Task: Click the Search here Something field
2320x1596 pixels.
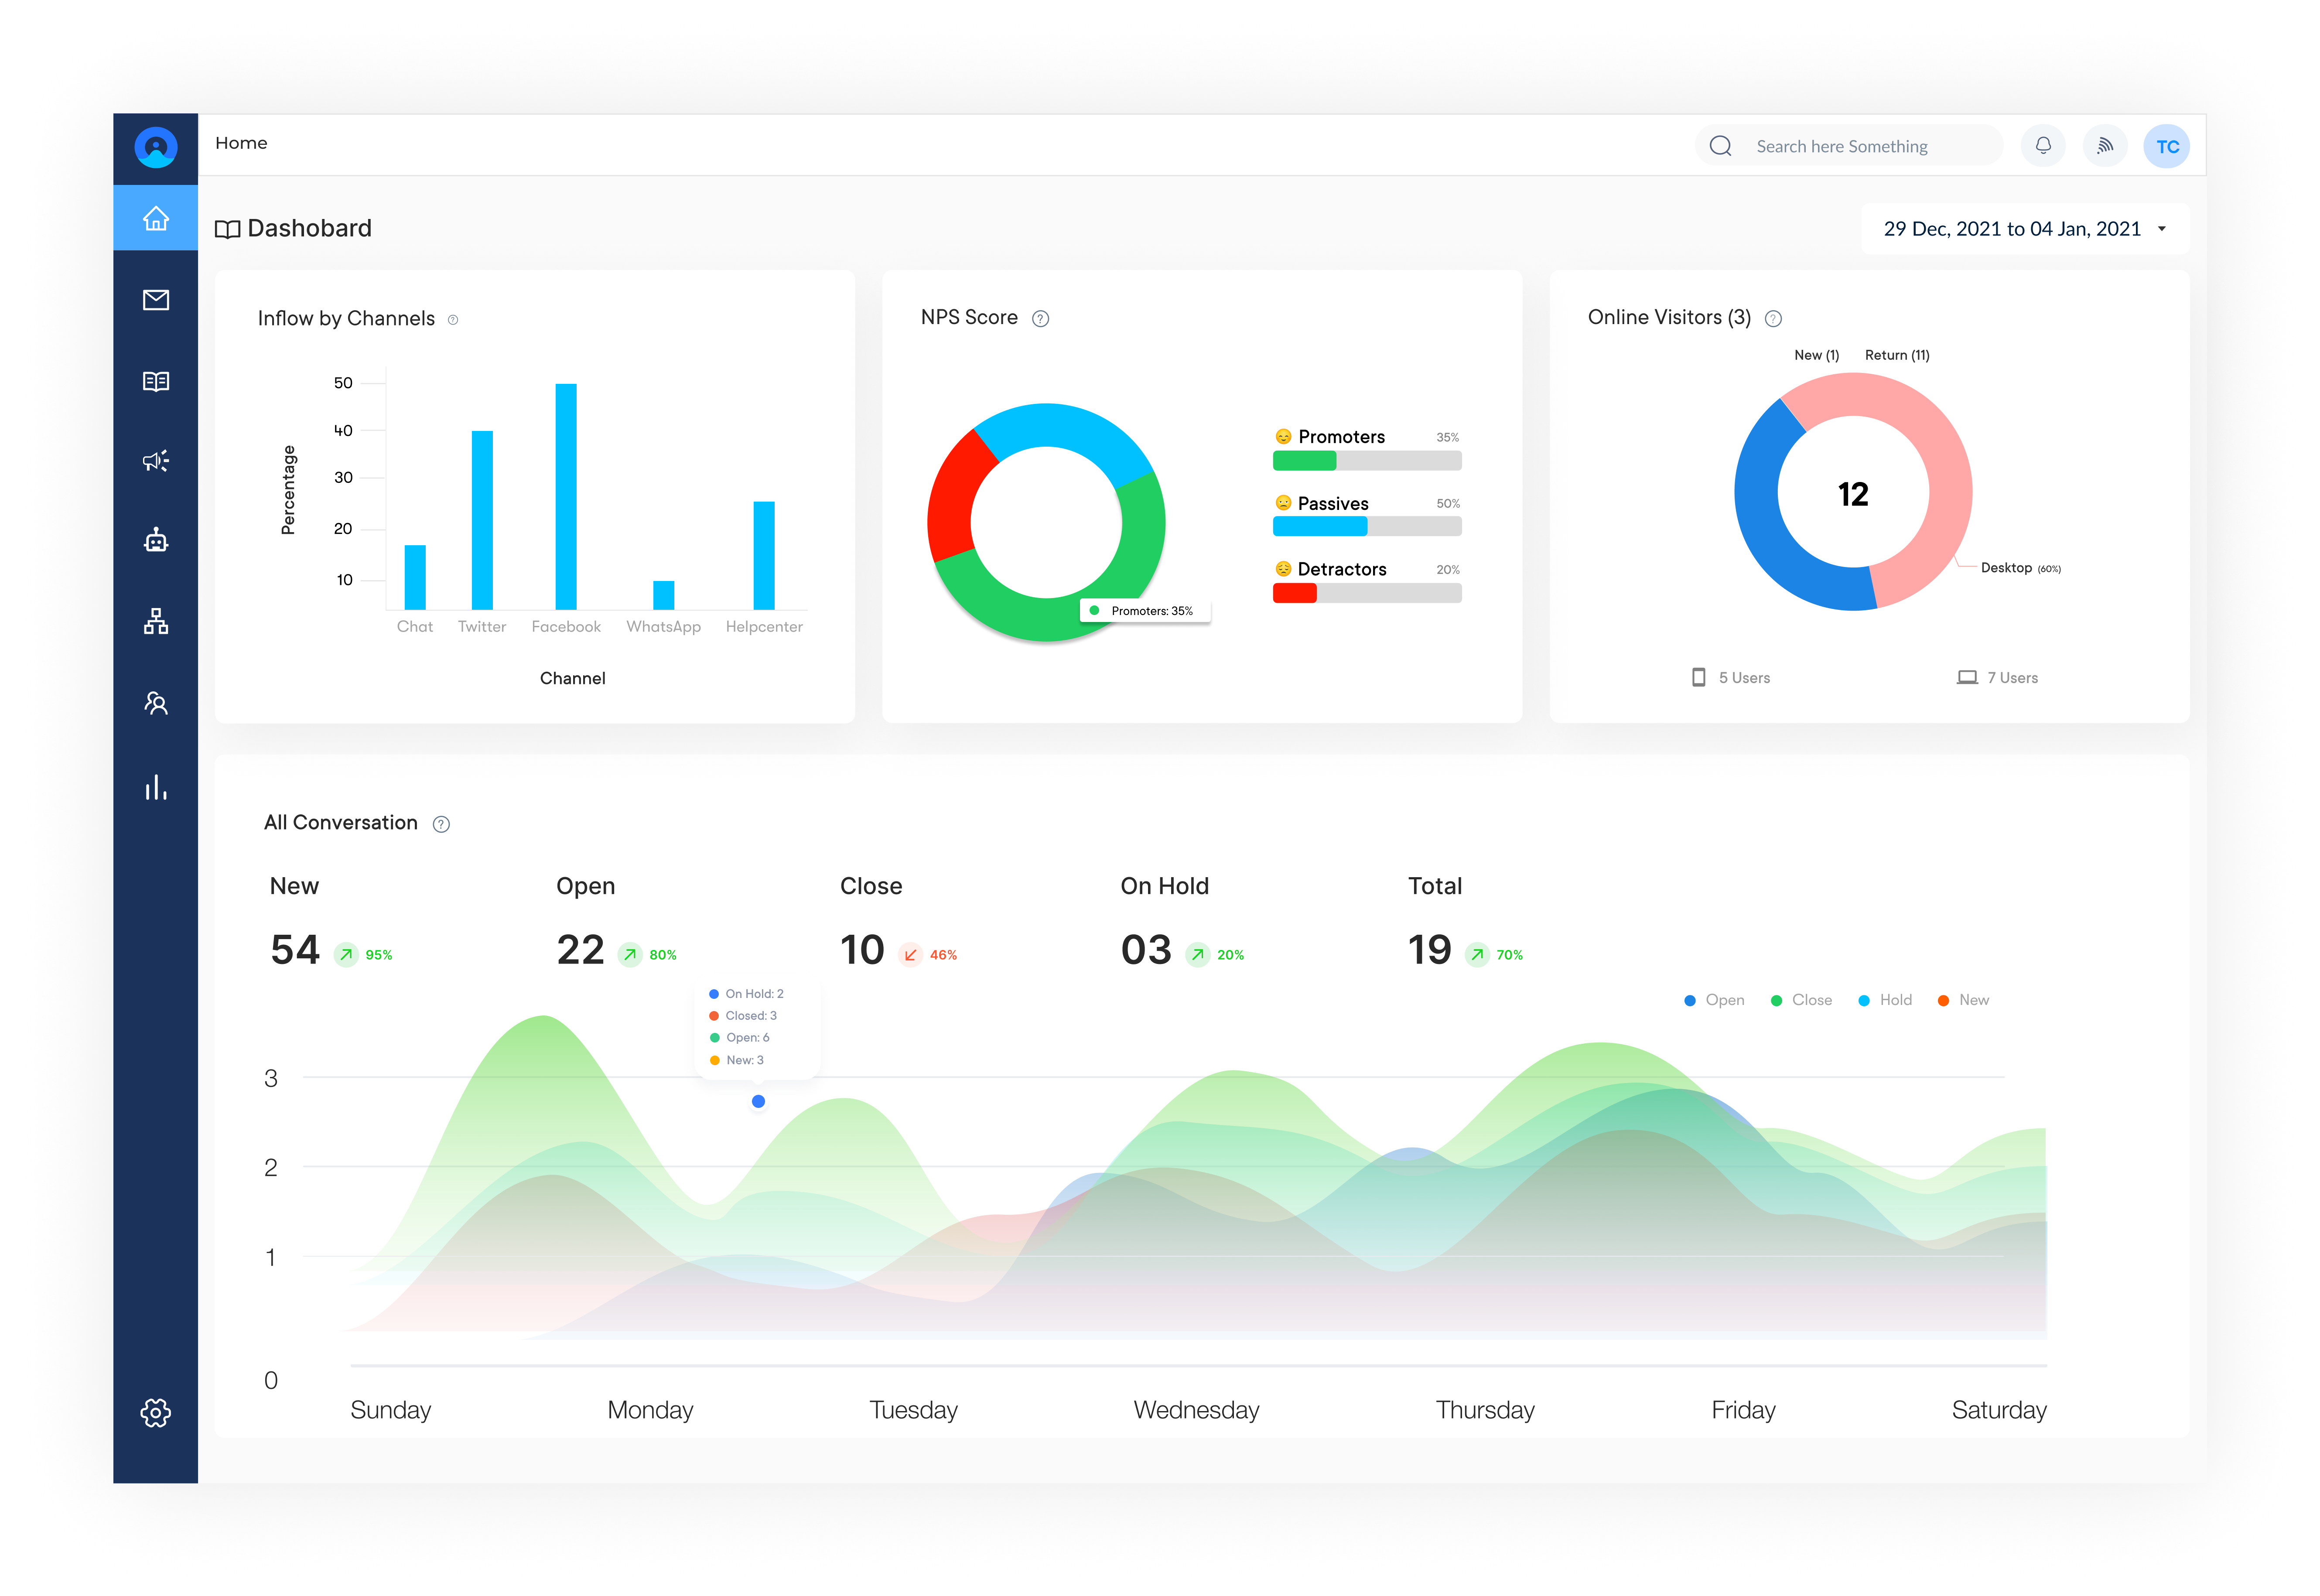Action: coord(1848,146)
